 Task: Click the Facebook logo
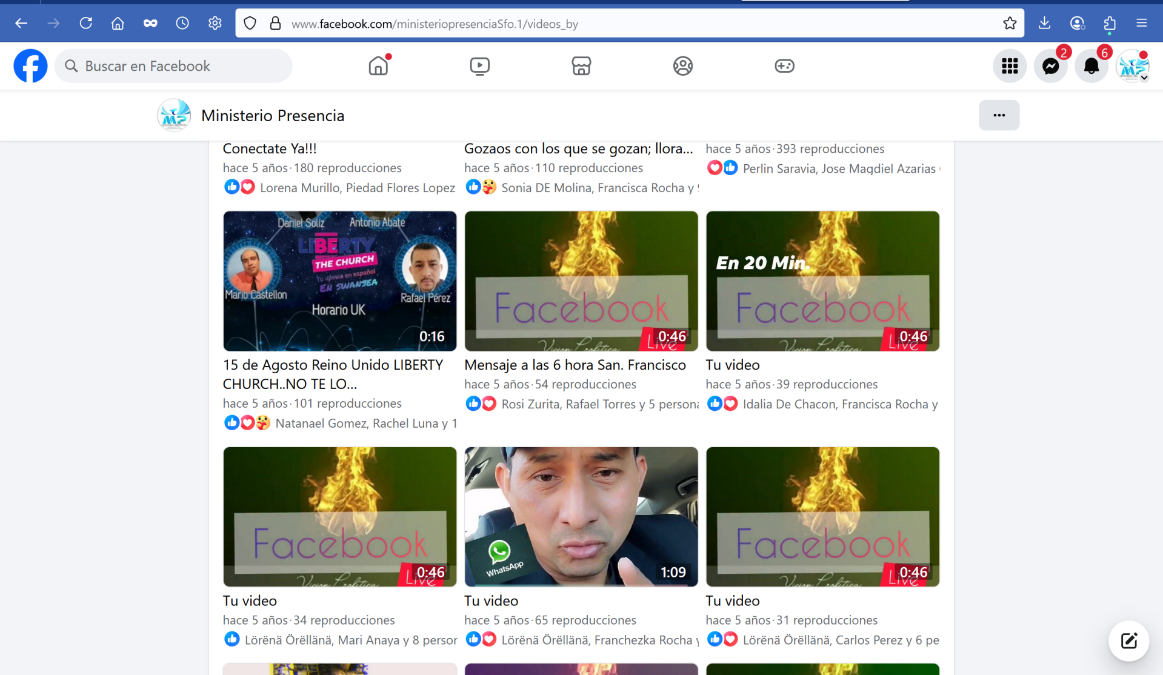coord(30,65)
